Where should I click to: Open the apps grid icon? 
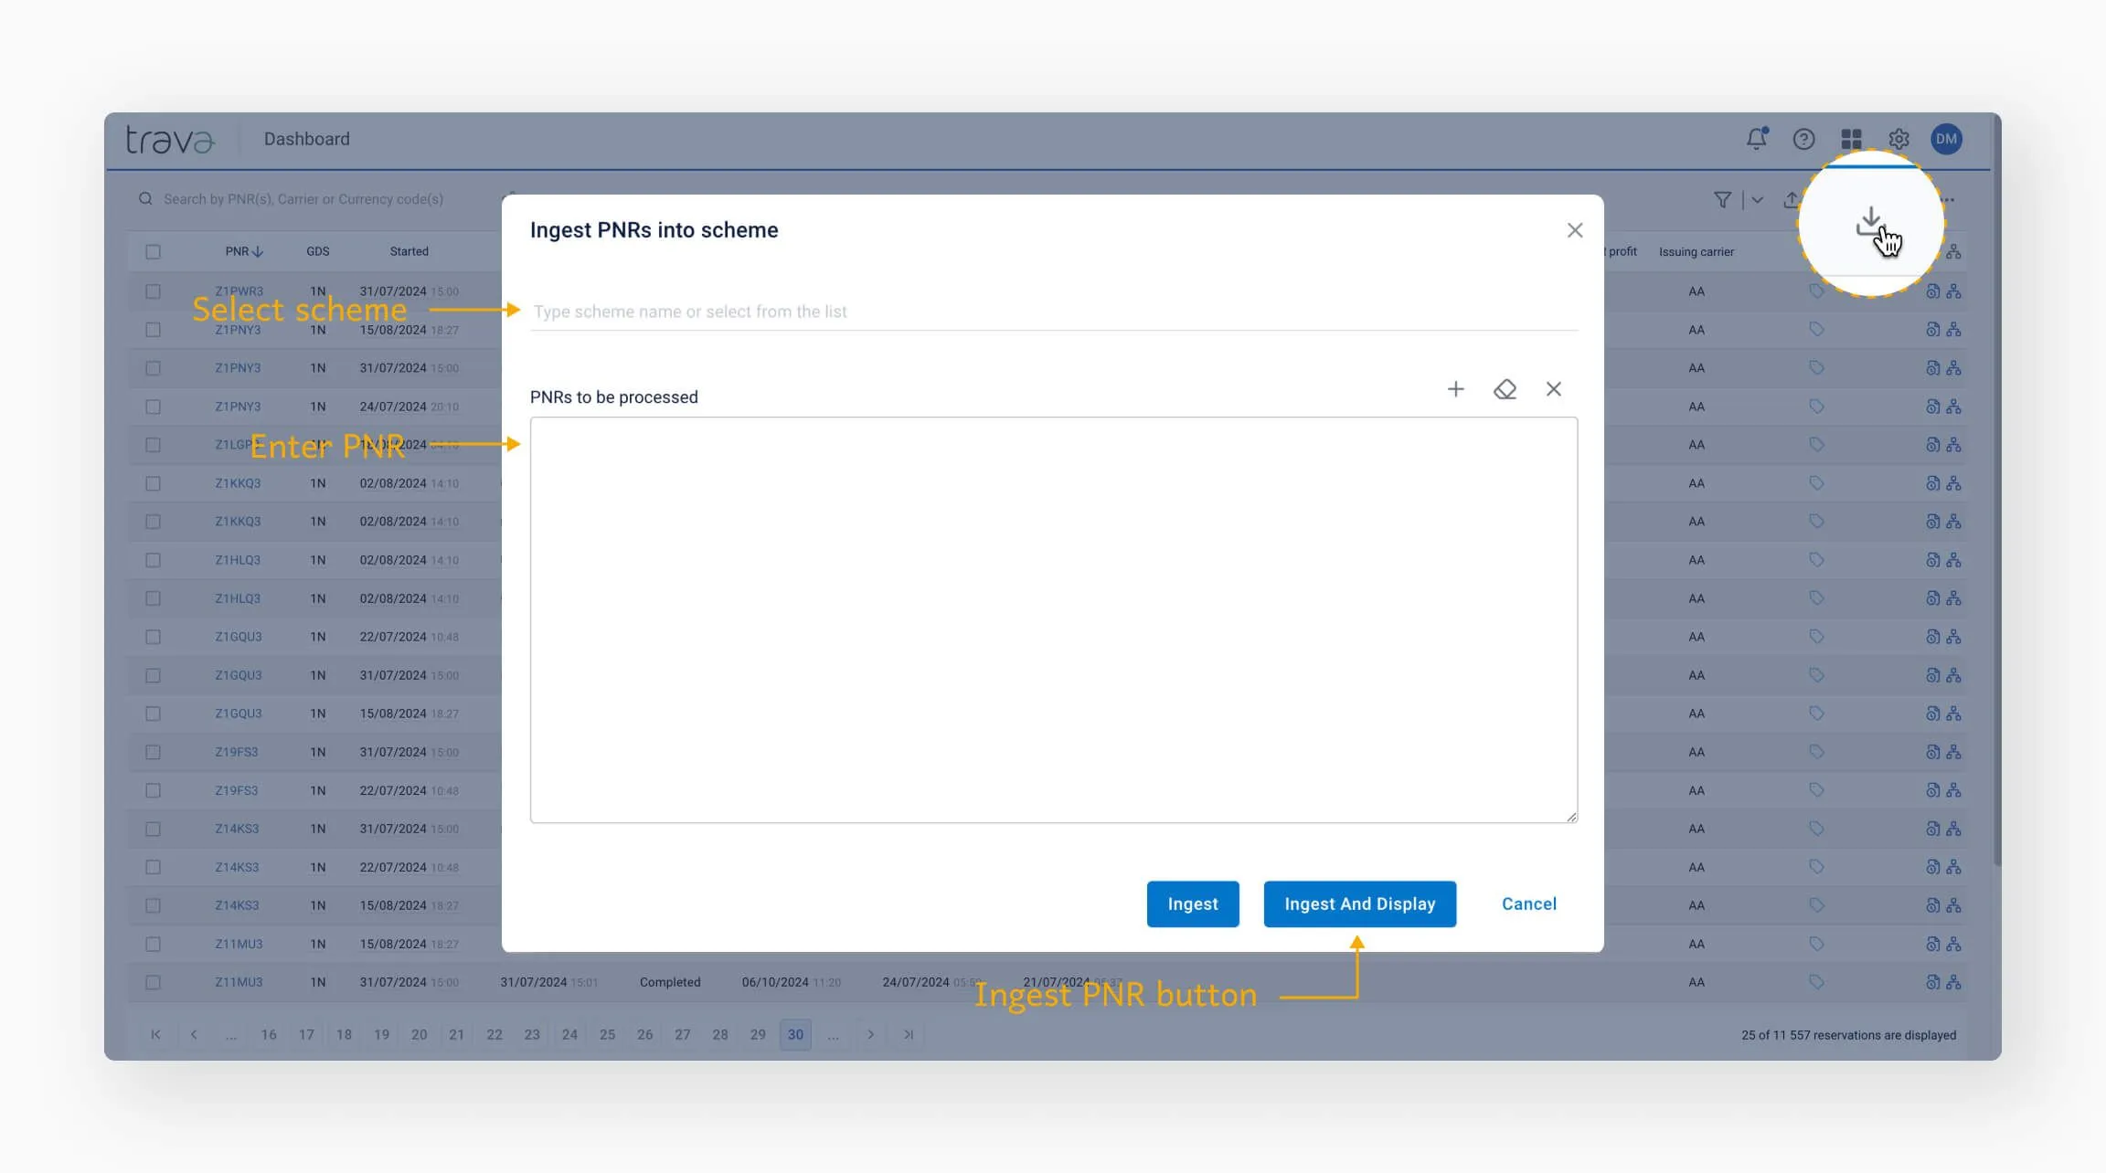[1852, 139]
